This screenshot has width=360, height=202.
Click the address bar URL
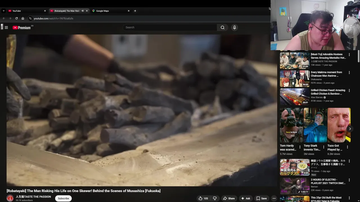(x=53, y=19)
